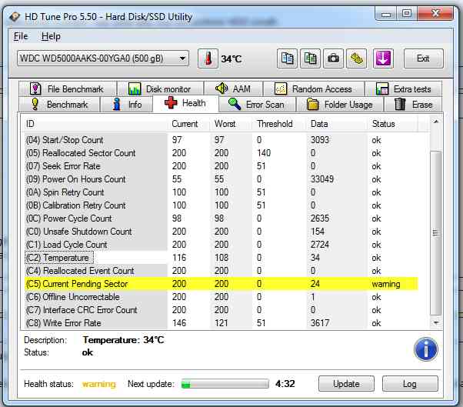The image size is (463, 407).
Task: Click the camera save screenshot icon
Action: 333,58
